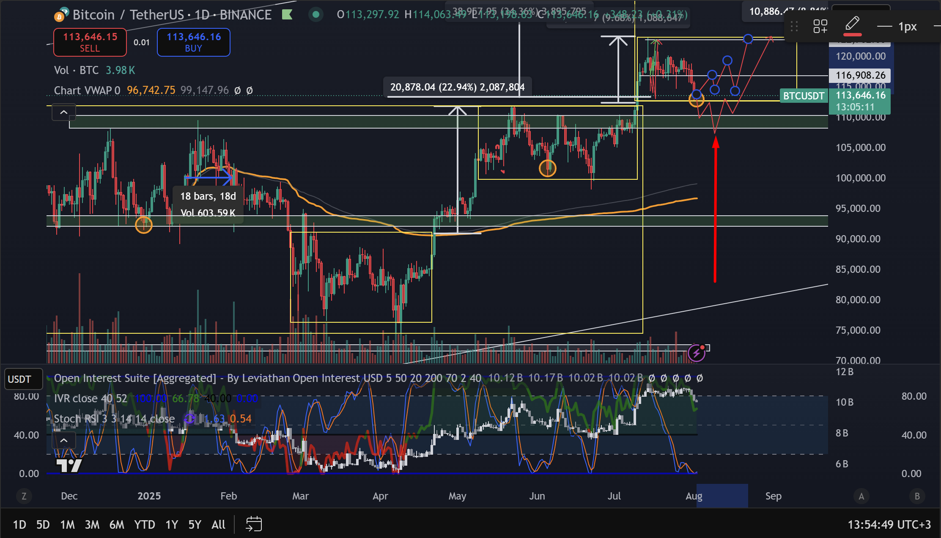Select the YTD date range tab
Image resolution: width=941 pixels, height=538 pixels.
(144, 524)
